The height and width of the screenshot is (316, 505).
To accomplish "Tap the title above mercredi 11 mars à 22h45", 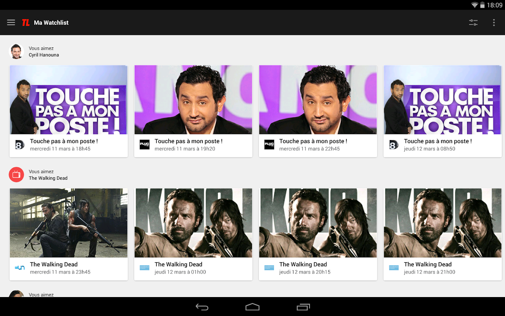I will [313, 141].
